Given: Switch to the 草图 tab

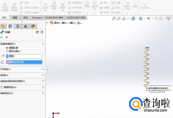Looking at the screenshot, I should point(15,18).
